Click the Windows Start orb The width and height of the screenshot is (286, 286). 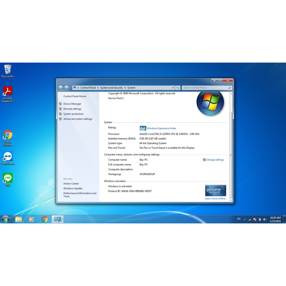[x=6, y=219]
